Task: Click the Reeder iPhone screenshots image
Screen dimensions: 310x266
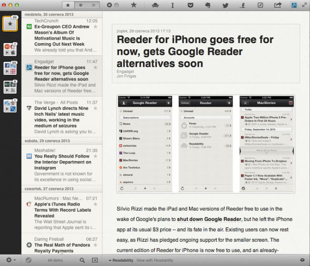Action: tap(206, 144)
